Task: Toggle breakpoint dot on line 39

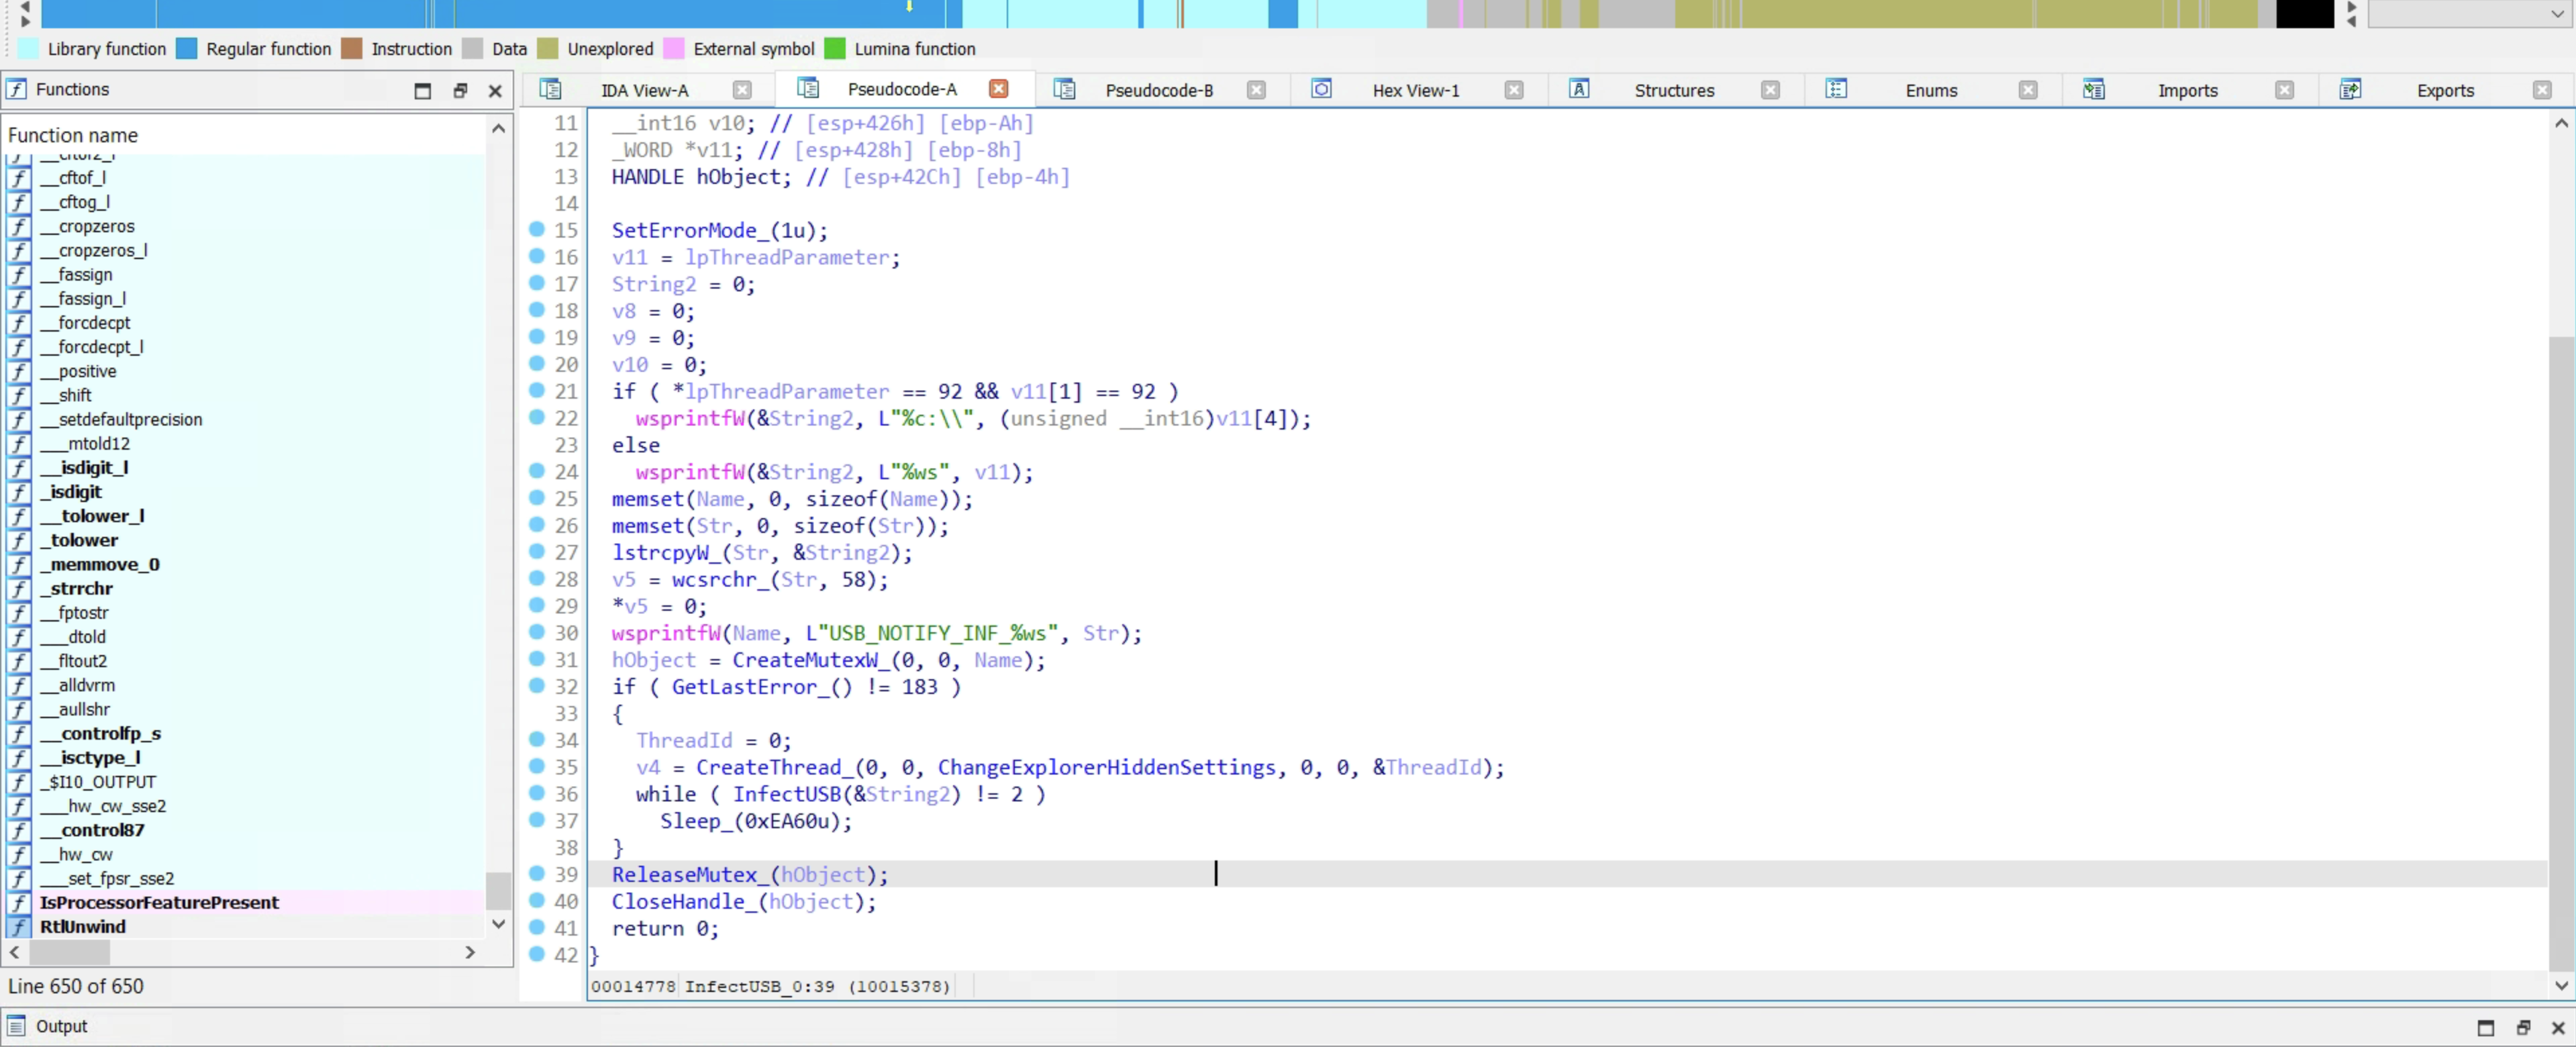Action: (x=537, y=873)
